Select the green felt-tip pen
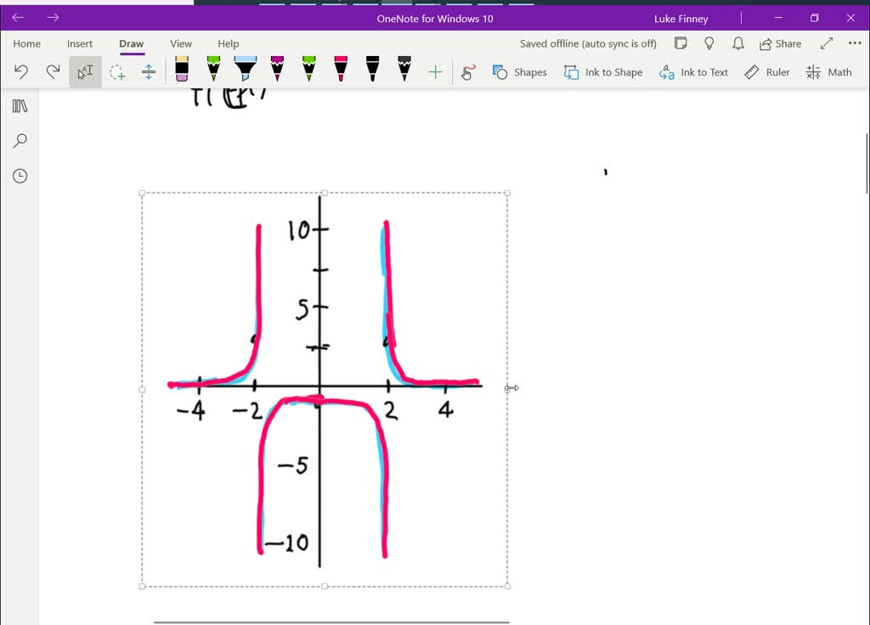Viewport: 870px width, 625px height. click(x=213, y=72)
